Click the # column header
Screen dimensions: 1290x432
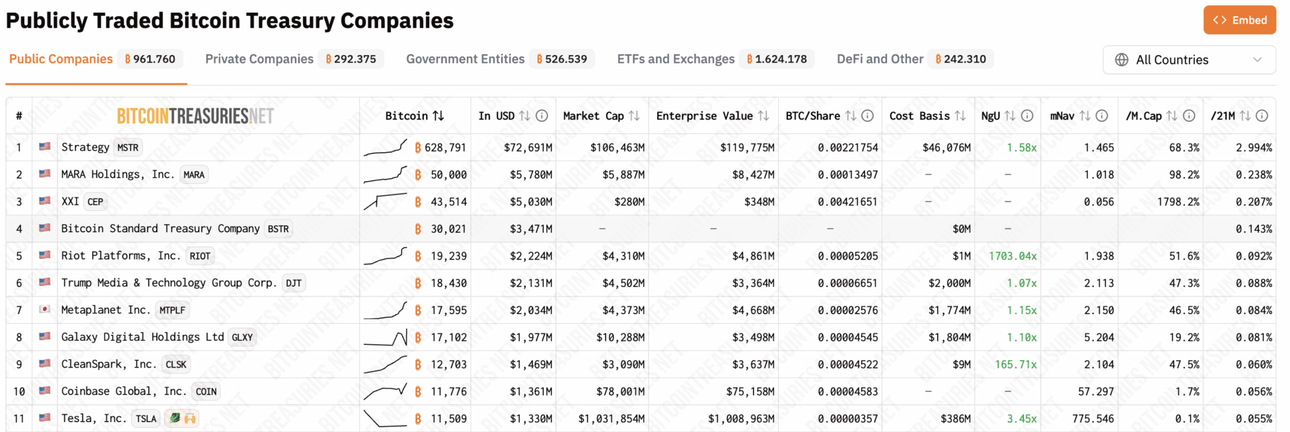[19, 116]
